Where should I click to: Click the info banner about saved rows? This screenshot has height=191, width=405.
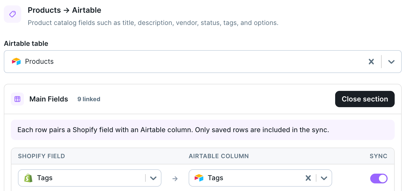203,130
